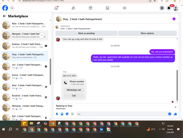Open the Emma conversation
This screenshot has height=138, width=183.
coord(25,77)
